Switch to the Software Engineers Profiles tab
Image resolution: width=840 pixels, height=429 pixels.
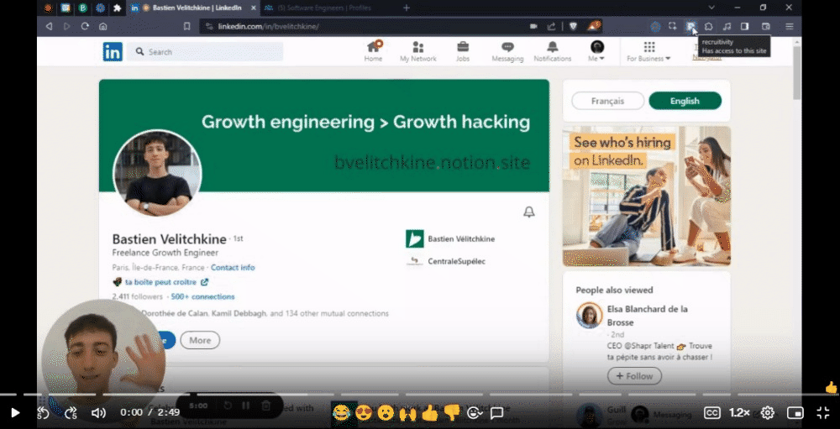(324, 8)
